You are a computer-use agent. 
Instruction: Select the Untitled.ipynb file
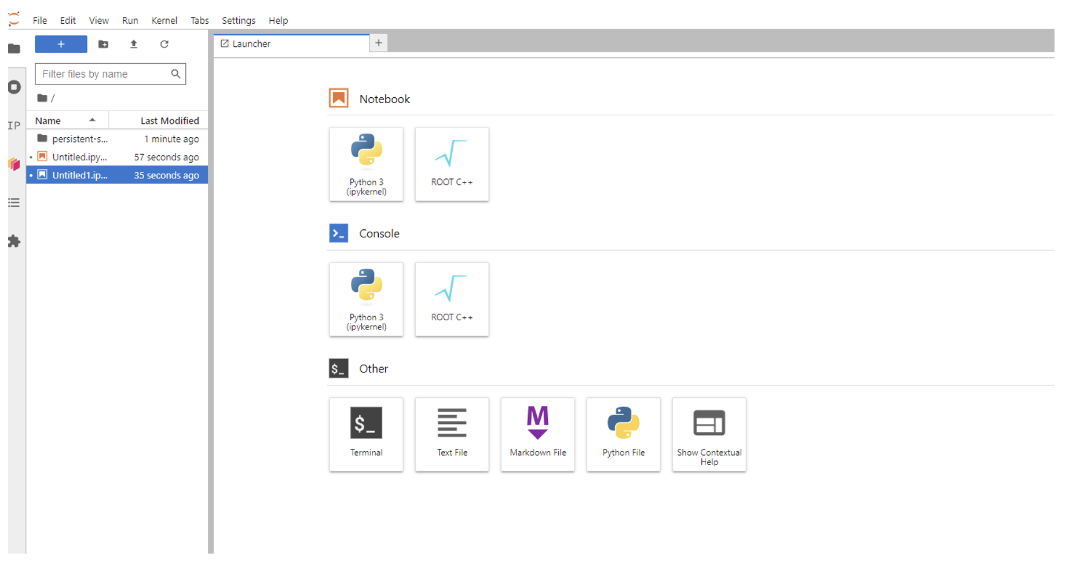pos(79,157)
